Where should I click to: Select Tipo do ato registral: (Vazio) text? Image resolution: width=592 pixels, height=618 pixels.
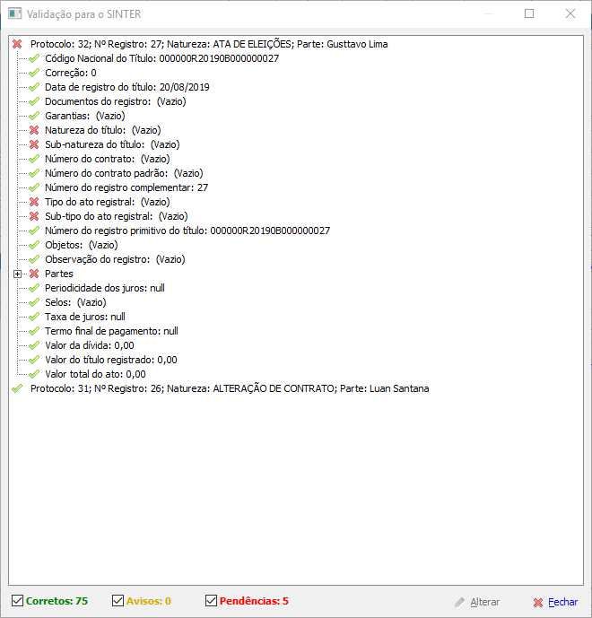pyautogui.click(x=108, y=202)
